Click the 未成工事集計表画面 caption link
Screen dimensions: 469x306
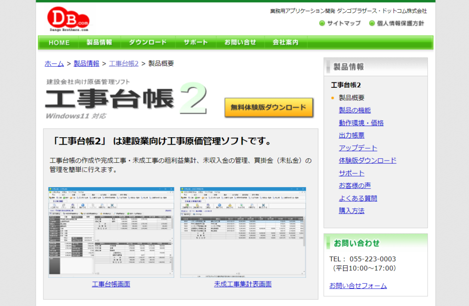coord(243,284)
